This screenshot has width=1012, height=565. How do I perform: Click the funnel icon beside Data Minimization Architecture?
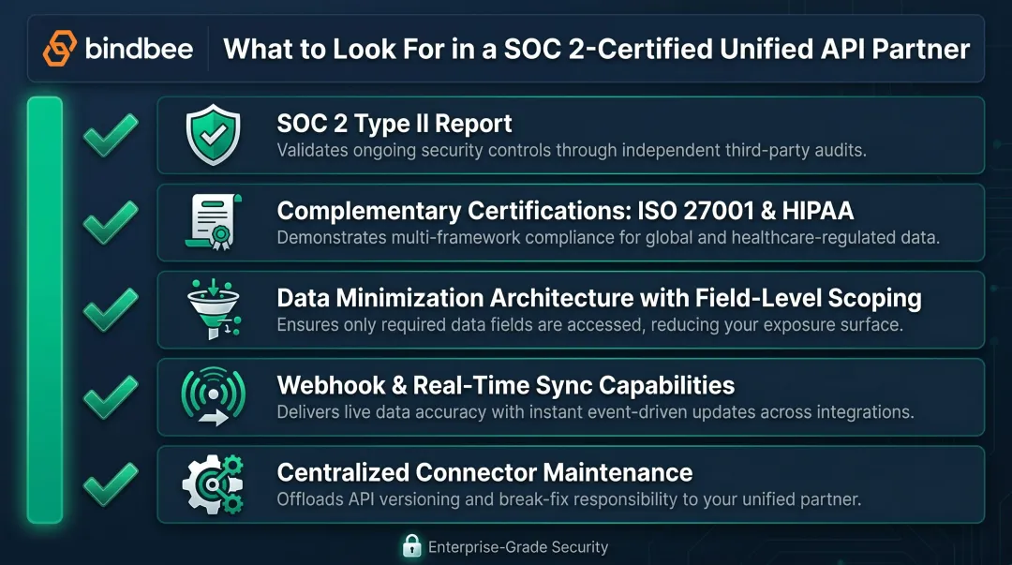click(215, 309)
